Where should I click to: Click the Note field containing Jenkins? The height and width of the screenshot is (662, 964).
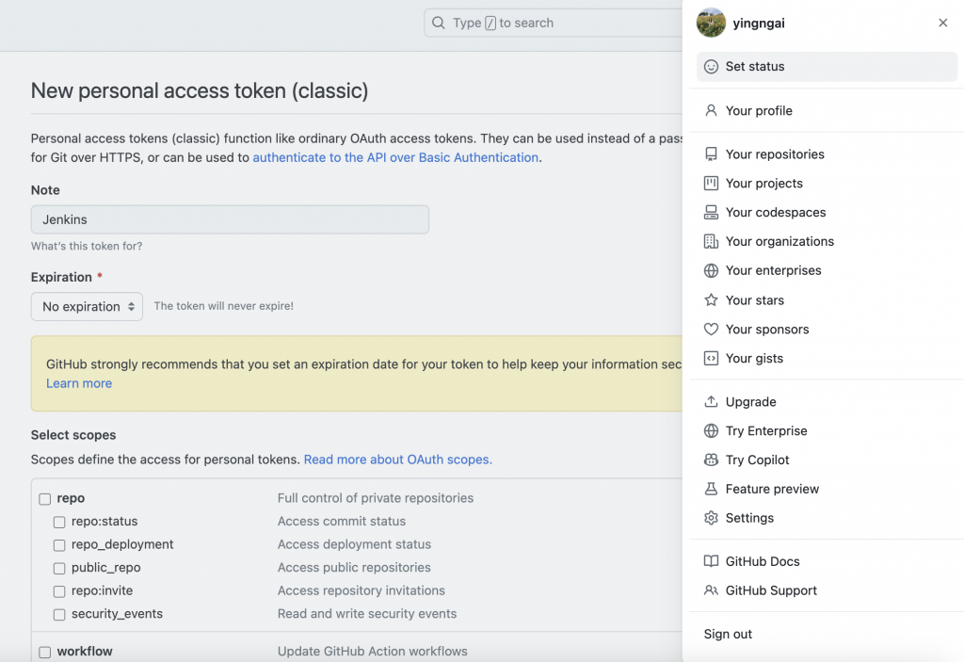230,219
